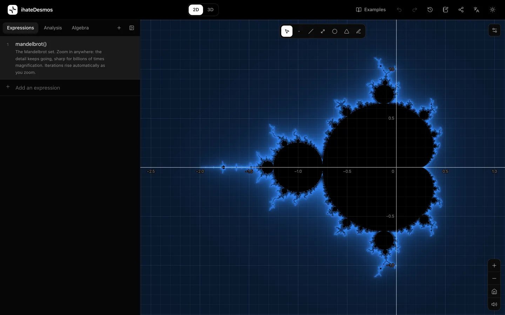Viewport: 505px width, 315px height.
Task: Select the pointer cursor tool
Action: [x=287, y=31]
